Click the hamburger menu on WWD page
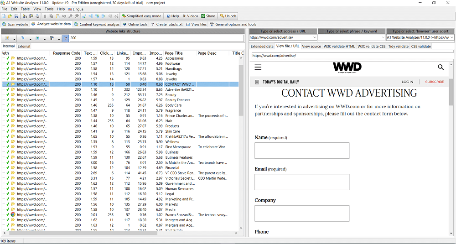456x244 pixels. coord(258,67)
